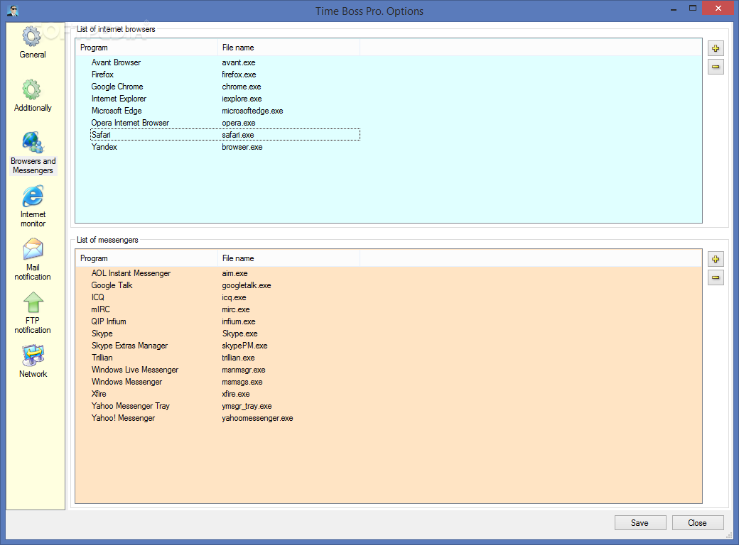Select Microsoft Edge row
This screenshot has height=545, width=739.
225,111
